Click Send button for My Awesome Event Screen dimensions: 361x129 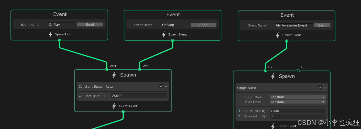[x=322, y=25]
